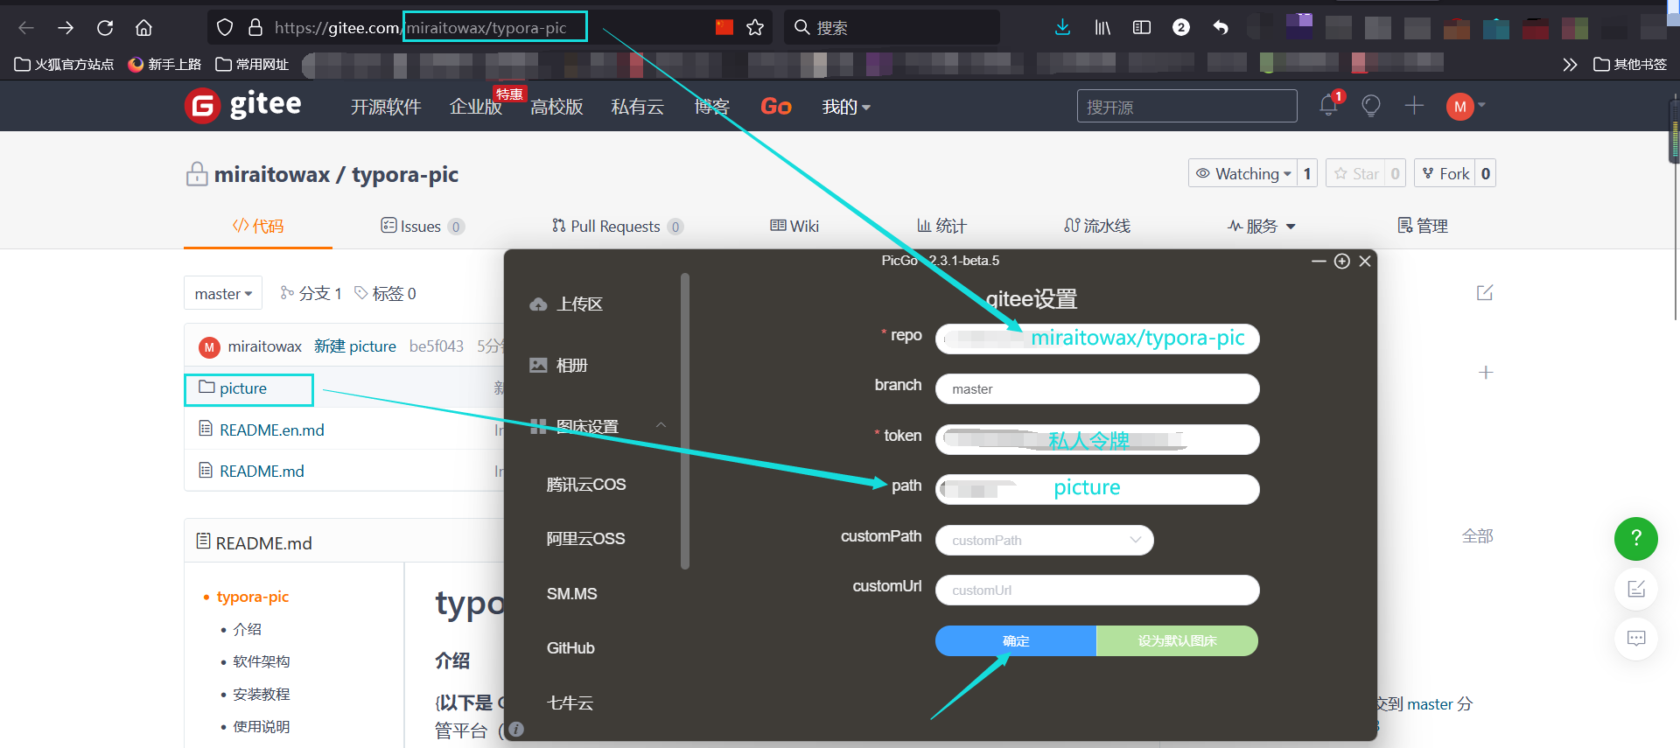Click the browser forward arrow
The image size is (1680, 748).
[x=66, y=28]
